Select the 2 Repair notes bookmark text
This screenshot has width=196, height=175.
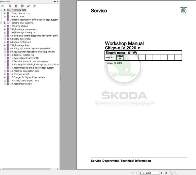click(x=17, y=17)
